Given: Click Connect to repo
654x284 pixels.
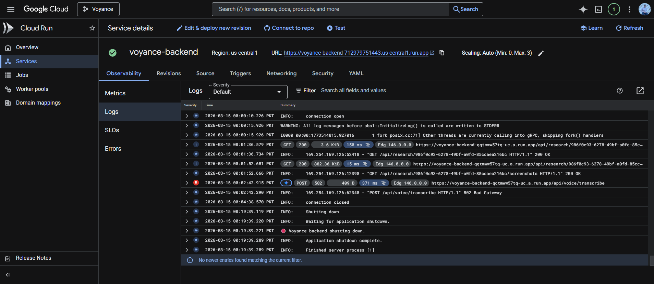Looking at the screenshot, I should tap(289, 28).
